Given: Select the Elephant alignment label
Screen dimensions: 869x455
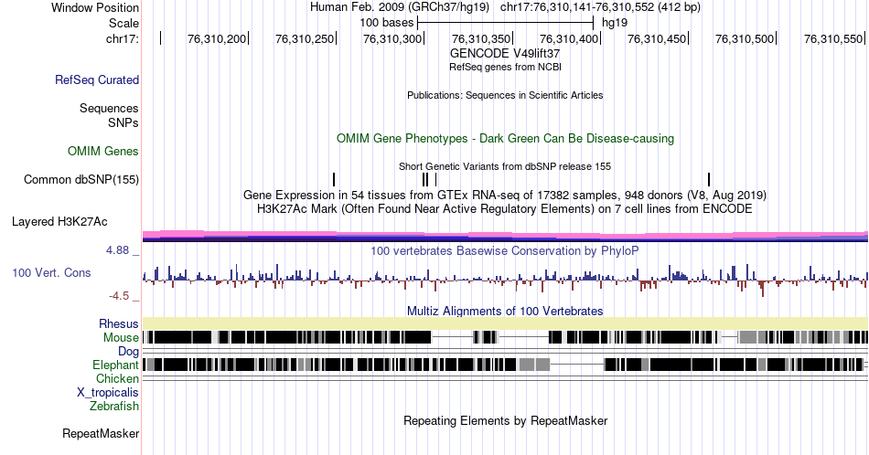Looking at the screenshot, I should 115,365.
